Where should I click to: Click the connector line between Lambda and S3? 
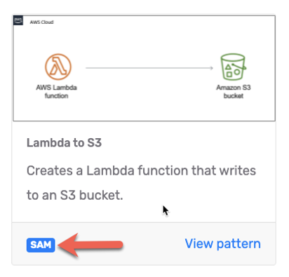coord(149,68)
